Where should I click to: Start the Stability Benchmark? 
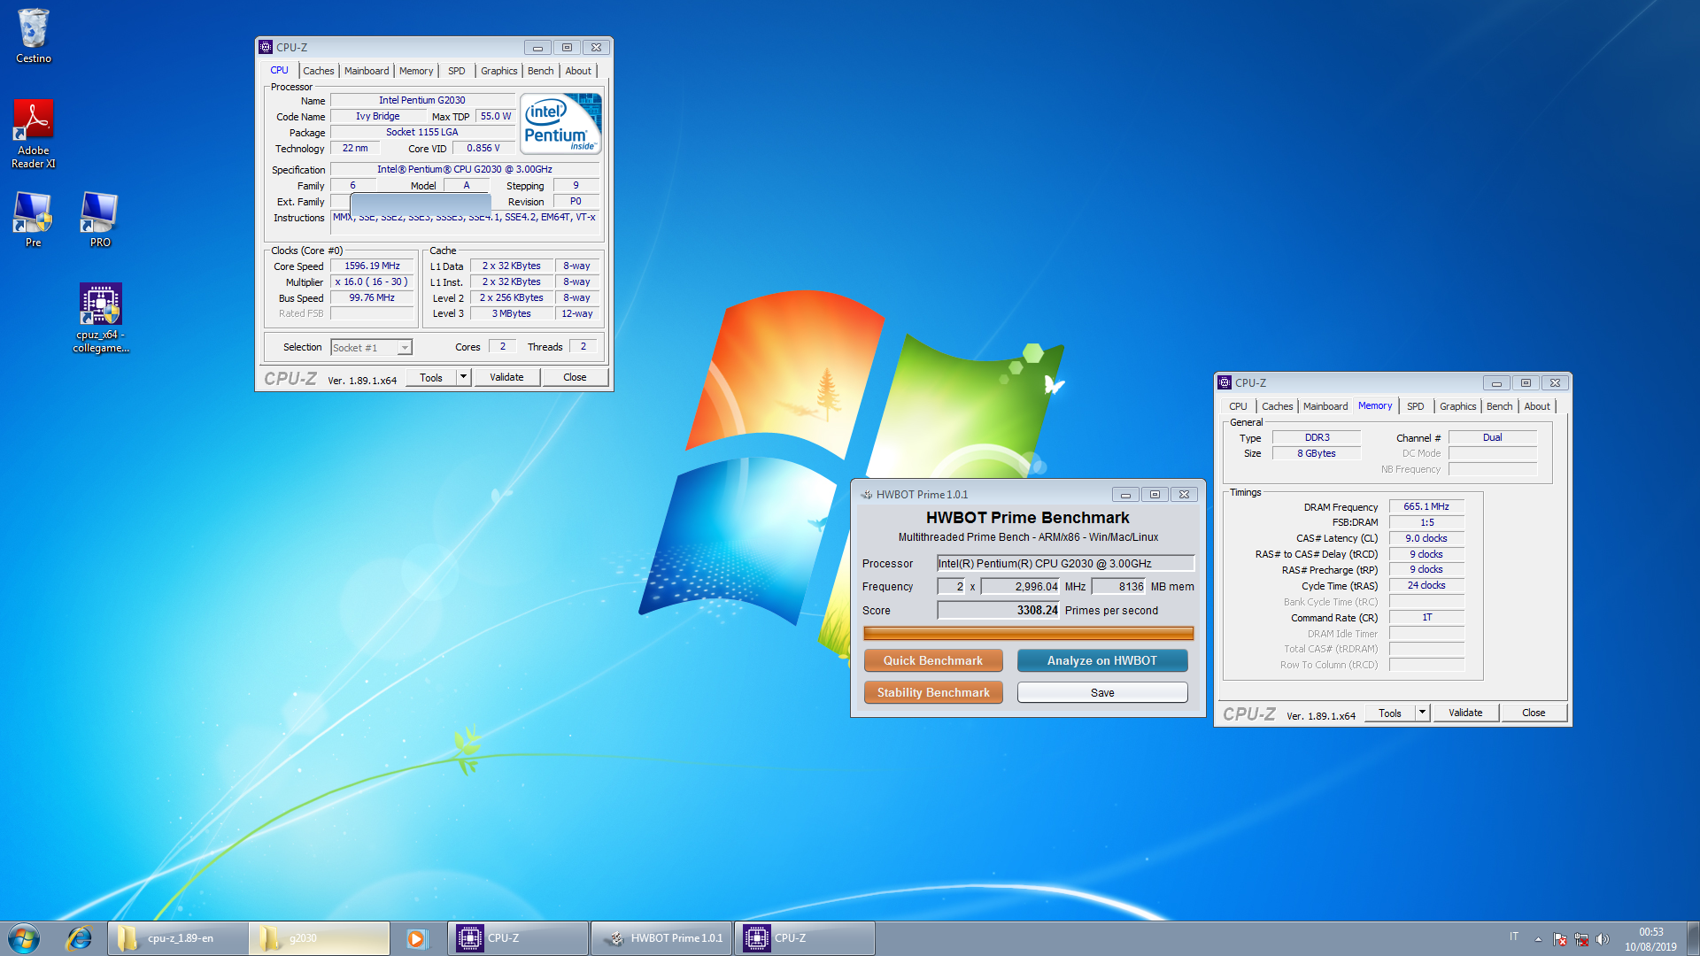point(933,692)
